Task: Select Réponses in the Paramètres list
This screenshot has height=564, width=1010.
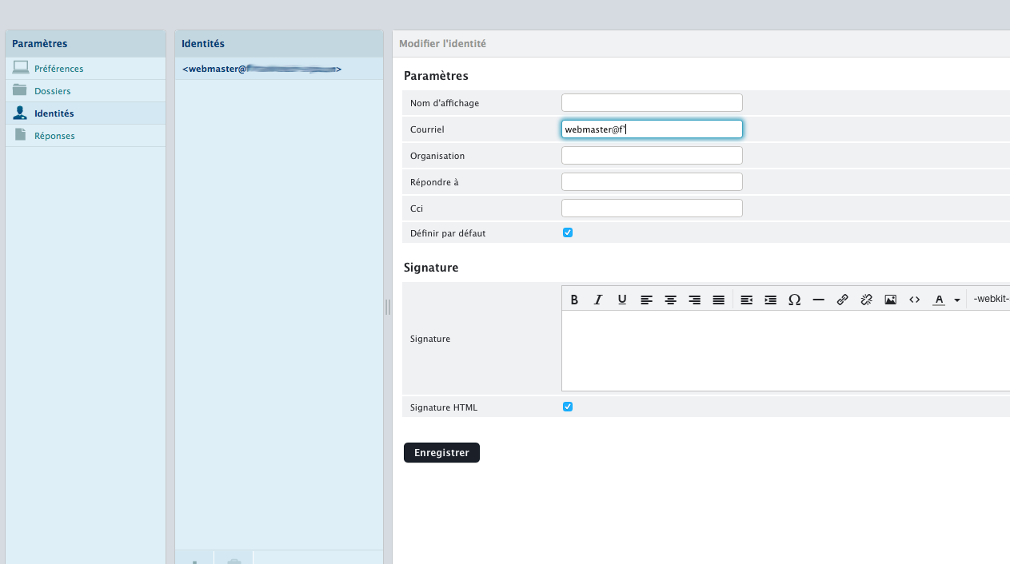Action: point(54,136)
